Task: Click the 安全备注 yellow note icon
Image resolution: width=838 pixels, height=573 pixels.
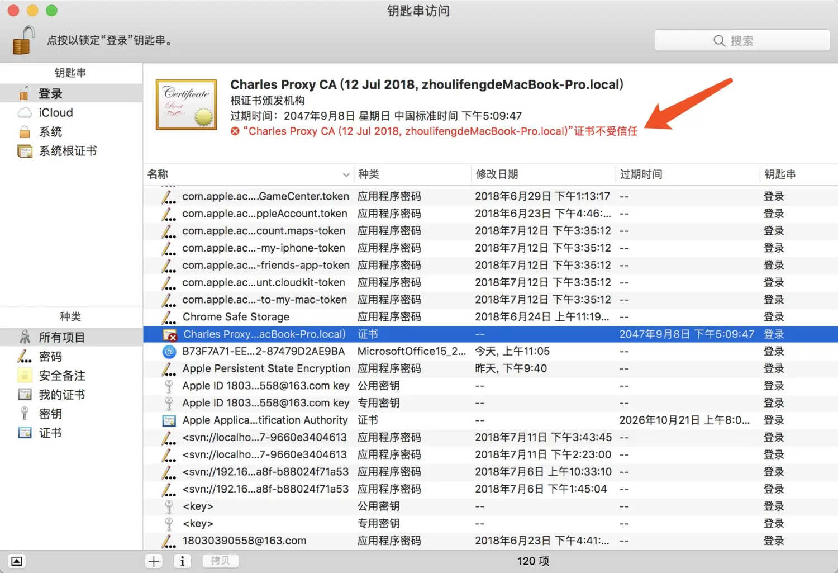Action: click(x=25, y=376)
